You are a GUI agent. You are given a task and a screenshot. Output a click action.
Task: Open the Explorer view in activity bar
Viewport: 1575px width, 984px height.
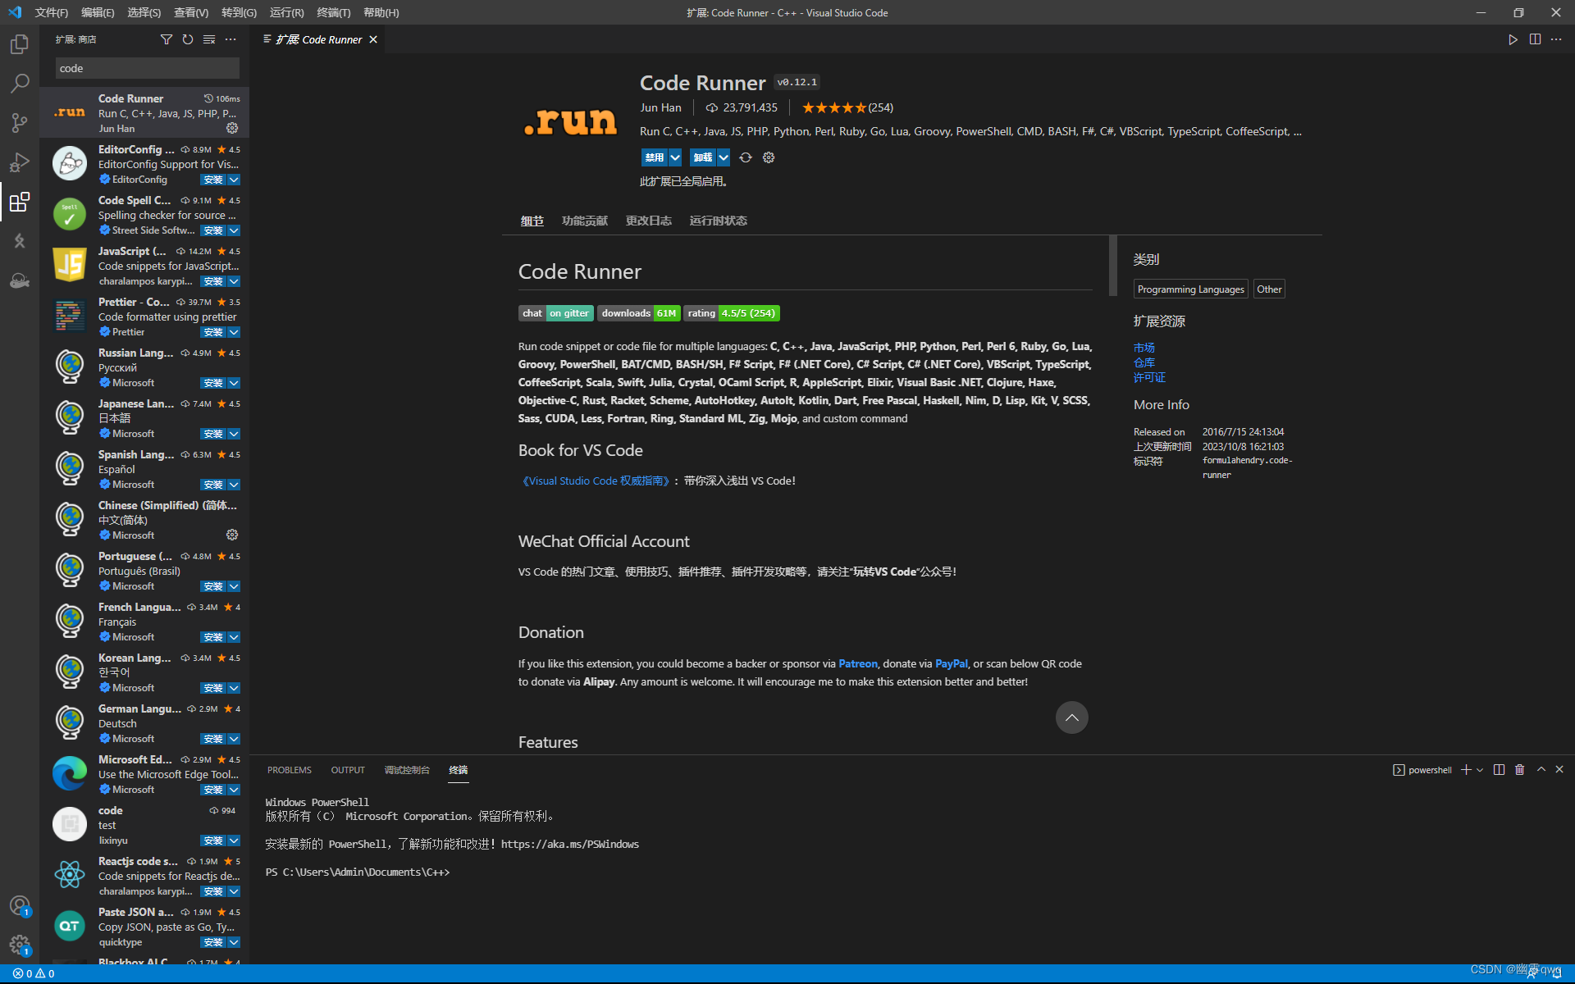pyautogui.click(x=20, y=43)
